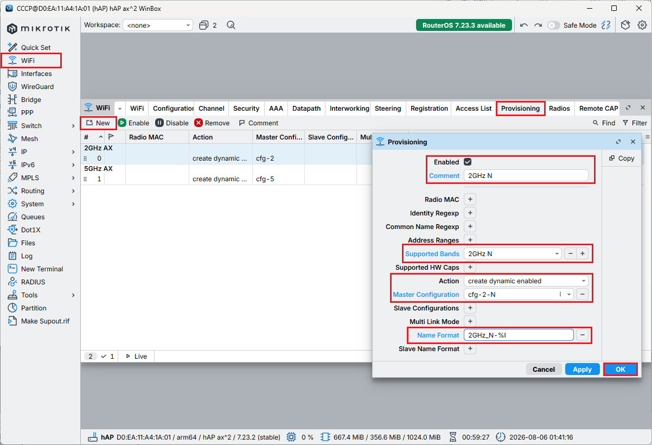Viewport: 652px width, 445px height.
Task: Switch to the Datapath tab
Action: (306, 109)
